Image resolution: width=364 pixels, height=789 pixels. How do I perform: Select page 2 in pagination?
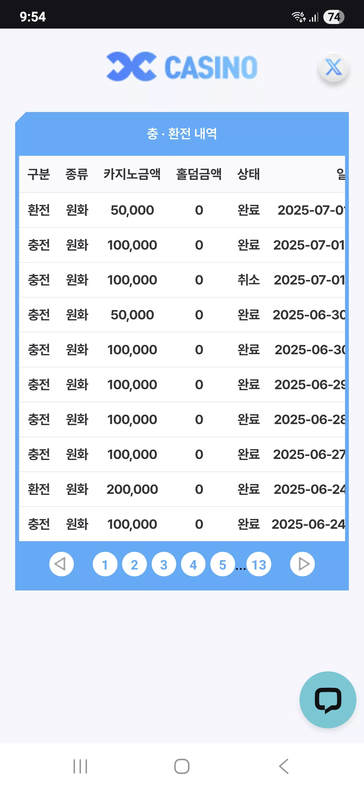[x=134, y=564]
